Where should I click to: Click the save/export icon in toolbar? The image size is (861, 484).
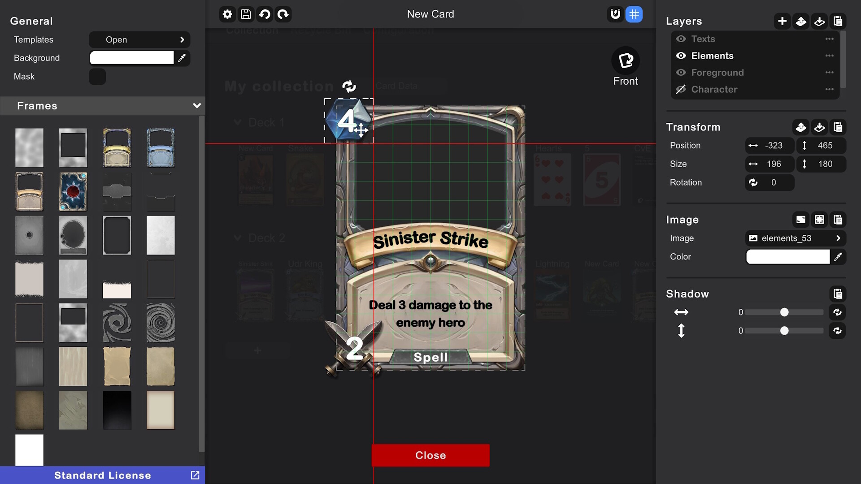(245, 14)
